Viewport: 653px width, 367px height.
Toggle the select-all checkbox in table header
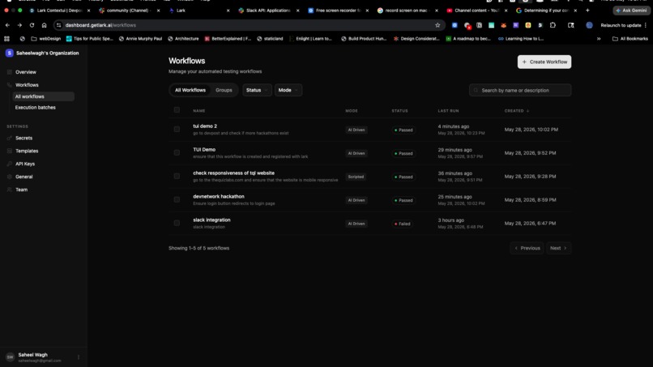click(177, 110)
